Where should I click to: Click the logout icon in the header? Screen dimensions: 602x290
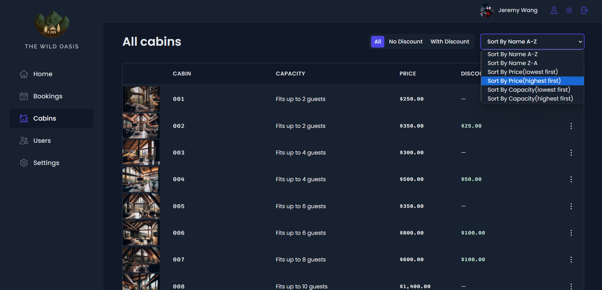(x=584, y=10)
